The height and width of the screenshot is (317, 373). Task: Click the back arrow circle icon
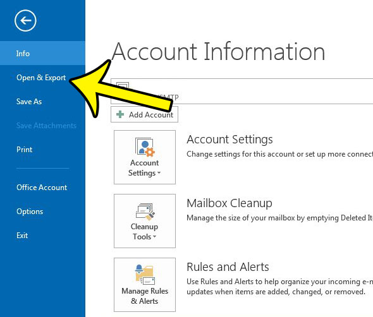25,21
